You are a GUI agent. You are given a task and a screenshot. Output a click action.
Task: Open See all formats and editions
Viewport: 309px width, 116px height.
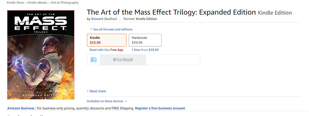(x=113, y=29)
